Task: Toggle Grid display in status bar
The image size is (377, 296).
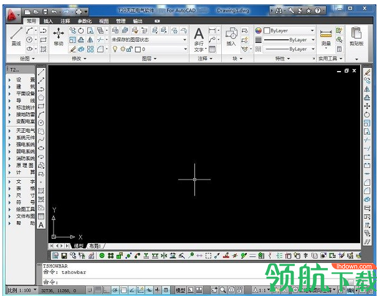Action: pyautogui.click(x=98, y=290)
